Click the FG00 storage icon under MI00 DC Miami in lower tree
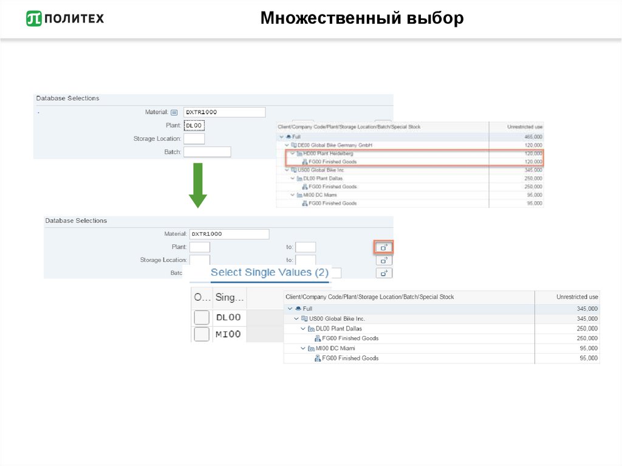Screen dimensions: 622x466 coord(317,358)
